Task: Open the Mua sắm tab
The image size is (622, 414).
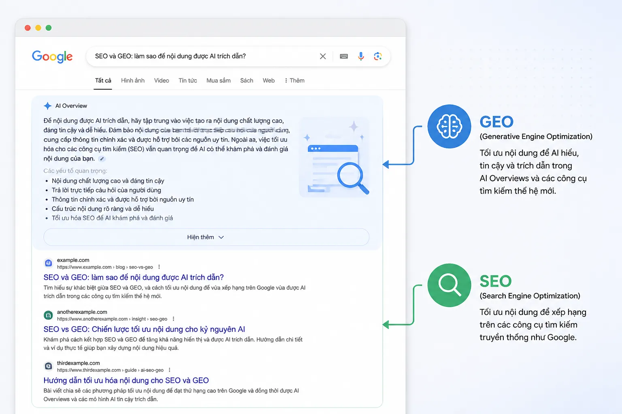Action: point(219,80)
